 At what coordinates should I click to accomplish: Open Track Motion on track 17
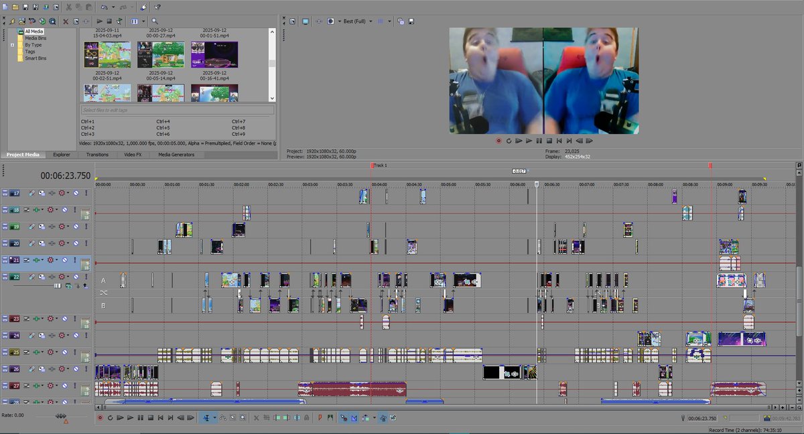[x=42, y=193]
